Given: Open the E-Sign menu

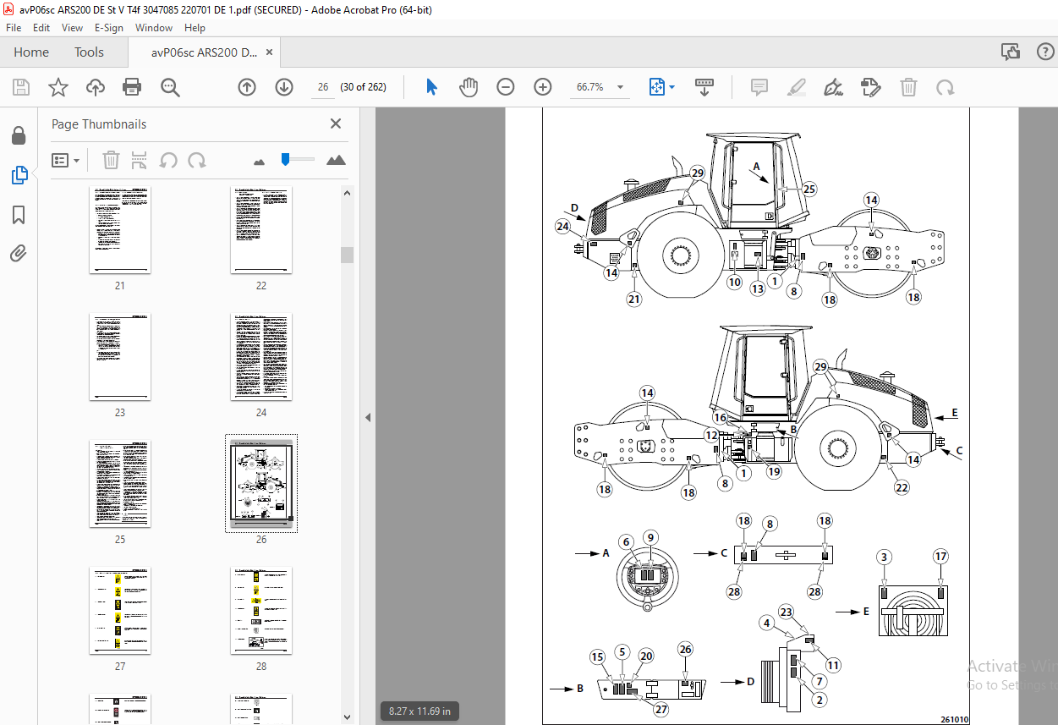Looking at the screenshot, I should pos(109,28).
